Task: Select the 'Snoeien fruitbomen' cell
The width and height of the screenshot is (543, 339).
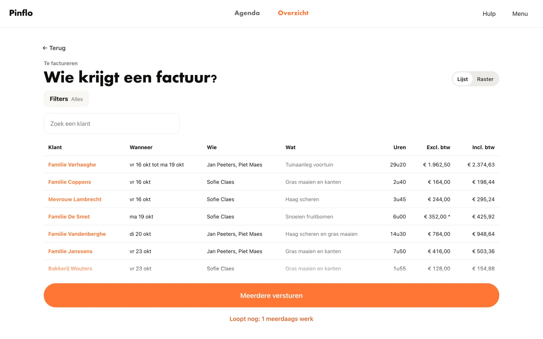Action: 309,217
